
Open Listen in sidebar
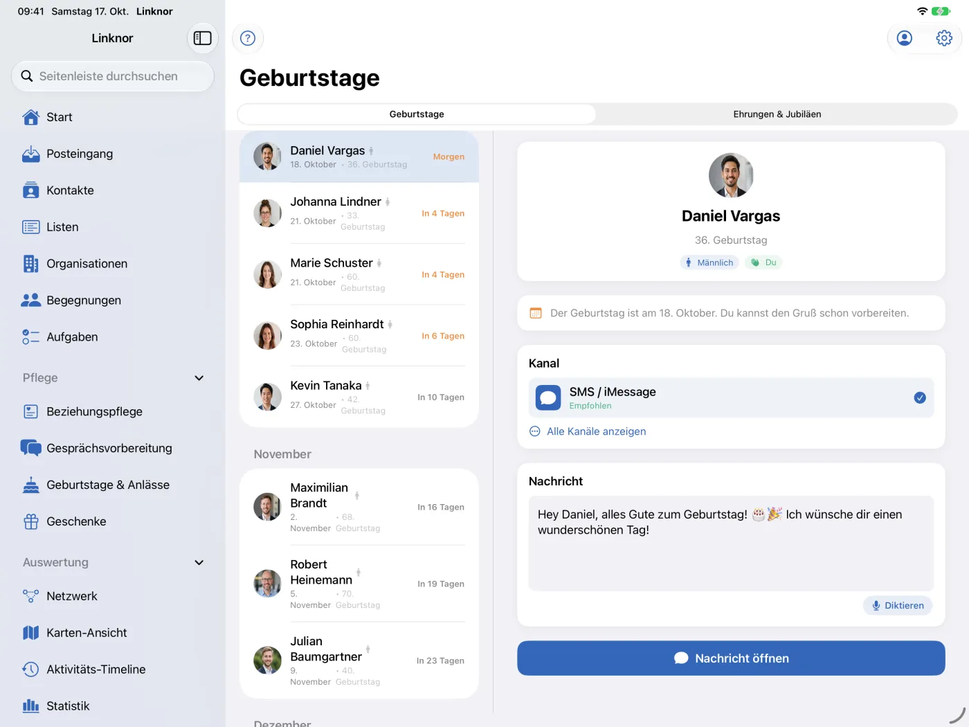tap(113, 227)
